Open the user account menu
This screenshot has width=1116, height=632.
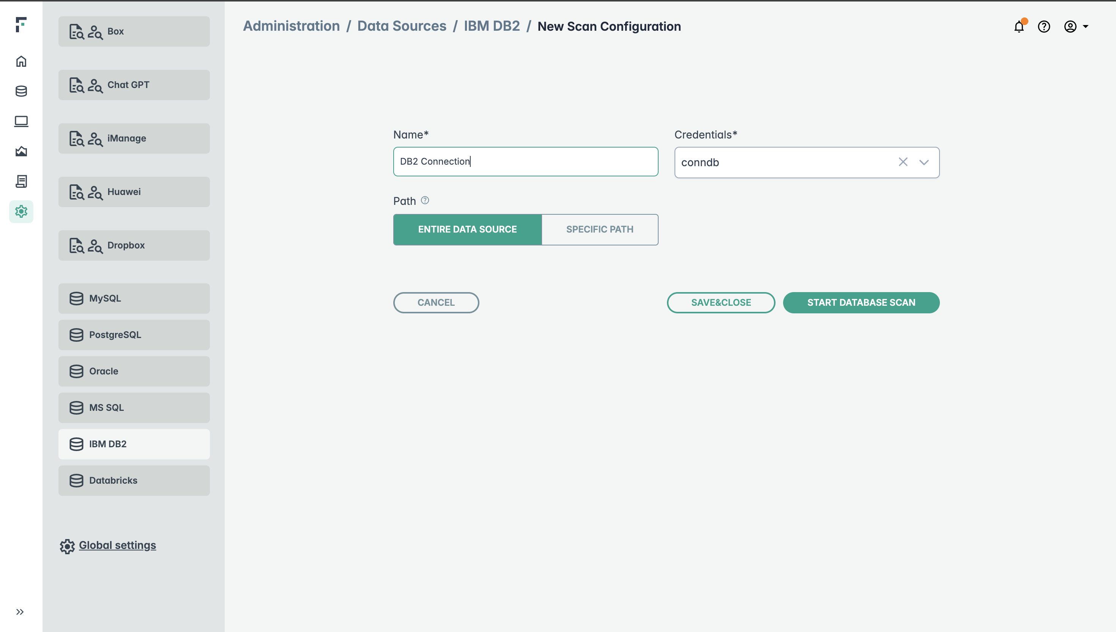1075,27
